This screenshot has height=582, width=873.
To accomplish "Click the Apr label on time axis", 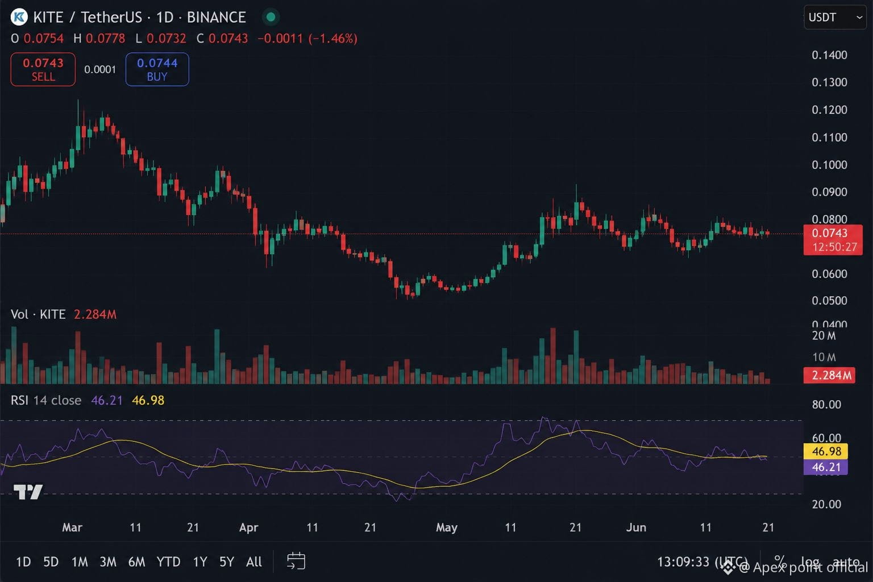I will pyautogui.click(x=248, y=527).
